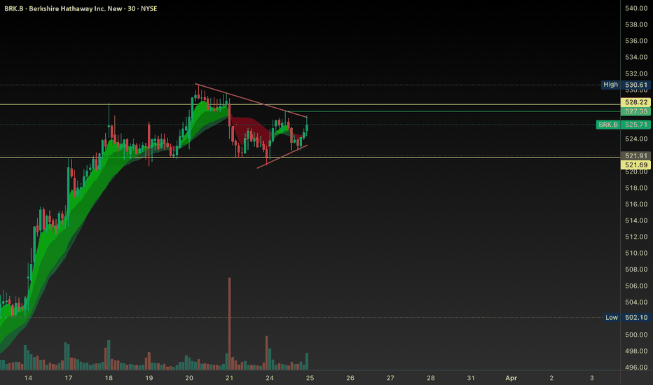
Task: Click date label 19 on time axis
Action: (149, 378)
